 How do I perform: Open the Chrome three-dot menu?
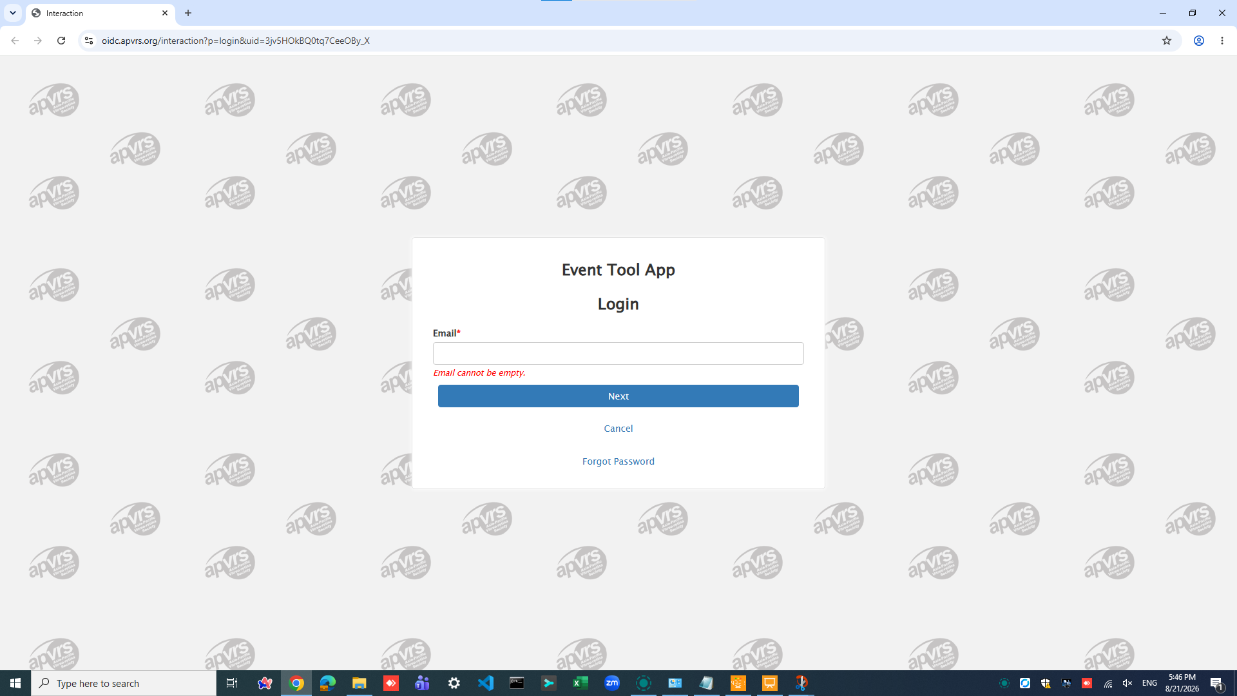1222,41
